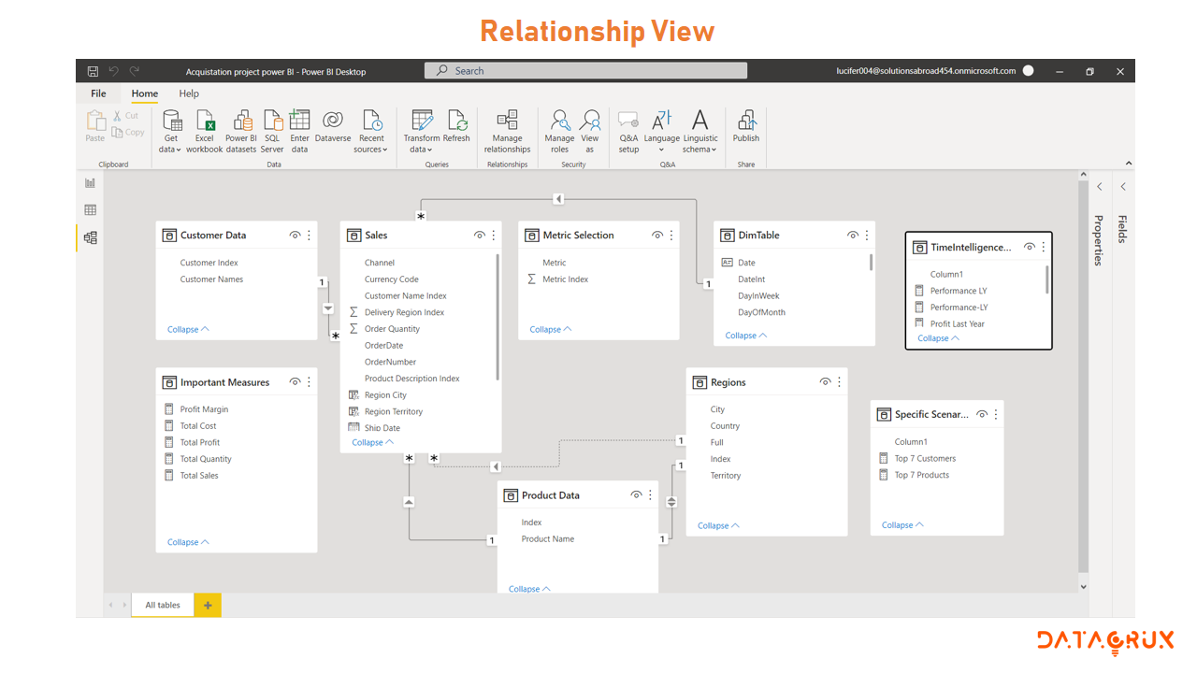
Task: Switch to Report view in the left sidebar
Action: coord(90,182)
